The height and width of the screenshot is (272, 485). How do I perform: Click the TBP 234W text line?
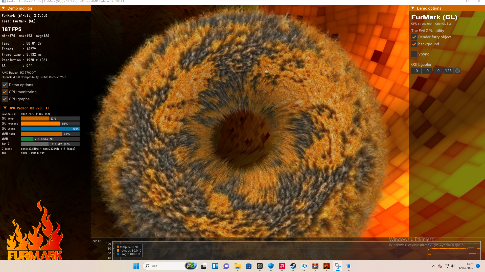pos(23,153)
